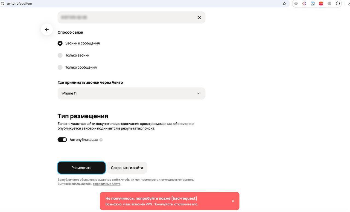Image resolution: width=350 pixels, height=212 pixels.
Task: Expand dropdown via the chevron arrow
Action: (x=199, y=93)
